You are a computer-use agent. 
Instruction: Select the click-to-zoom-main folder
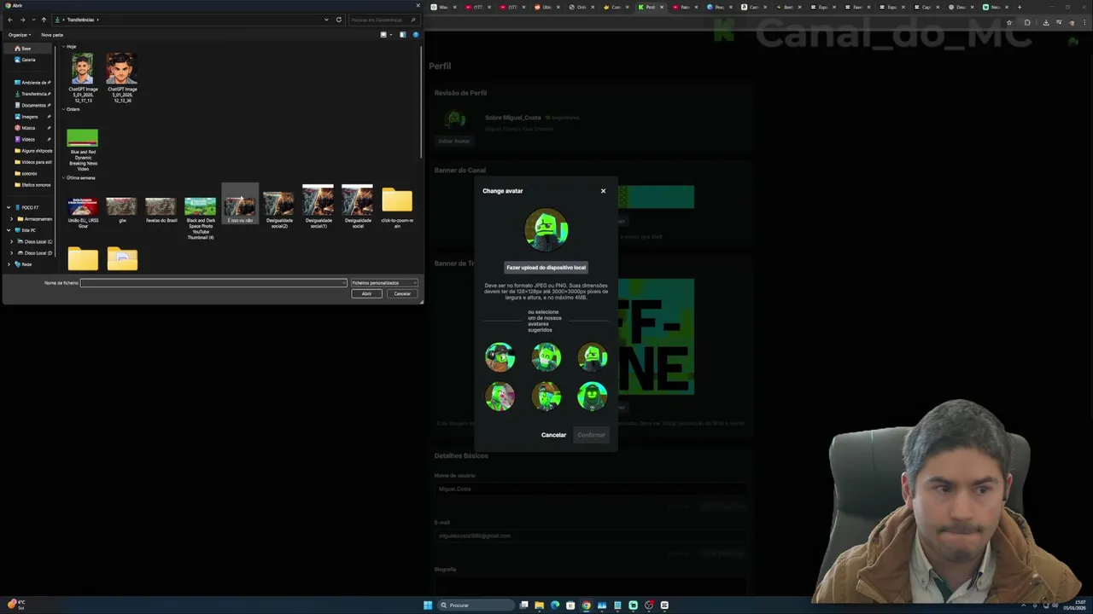click(397, 208)
